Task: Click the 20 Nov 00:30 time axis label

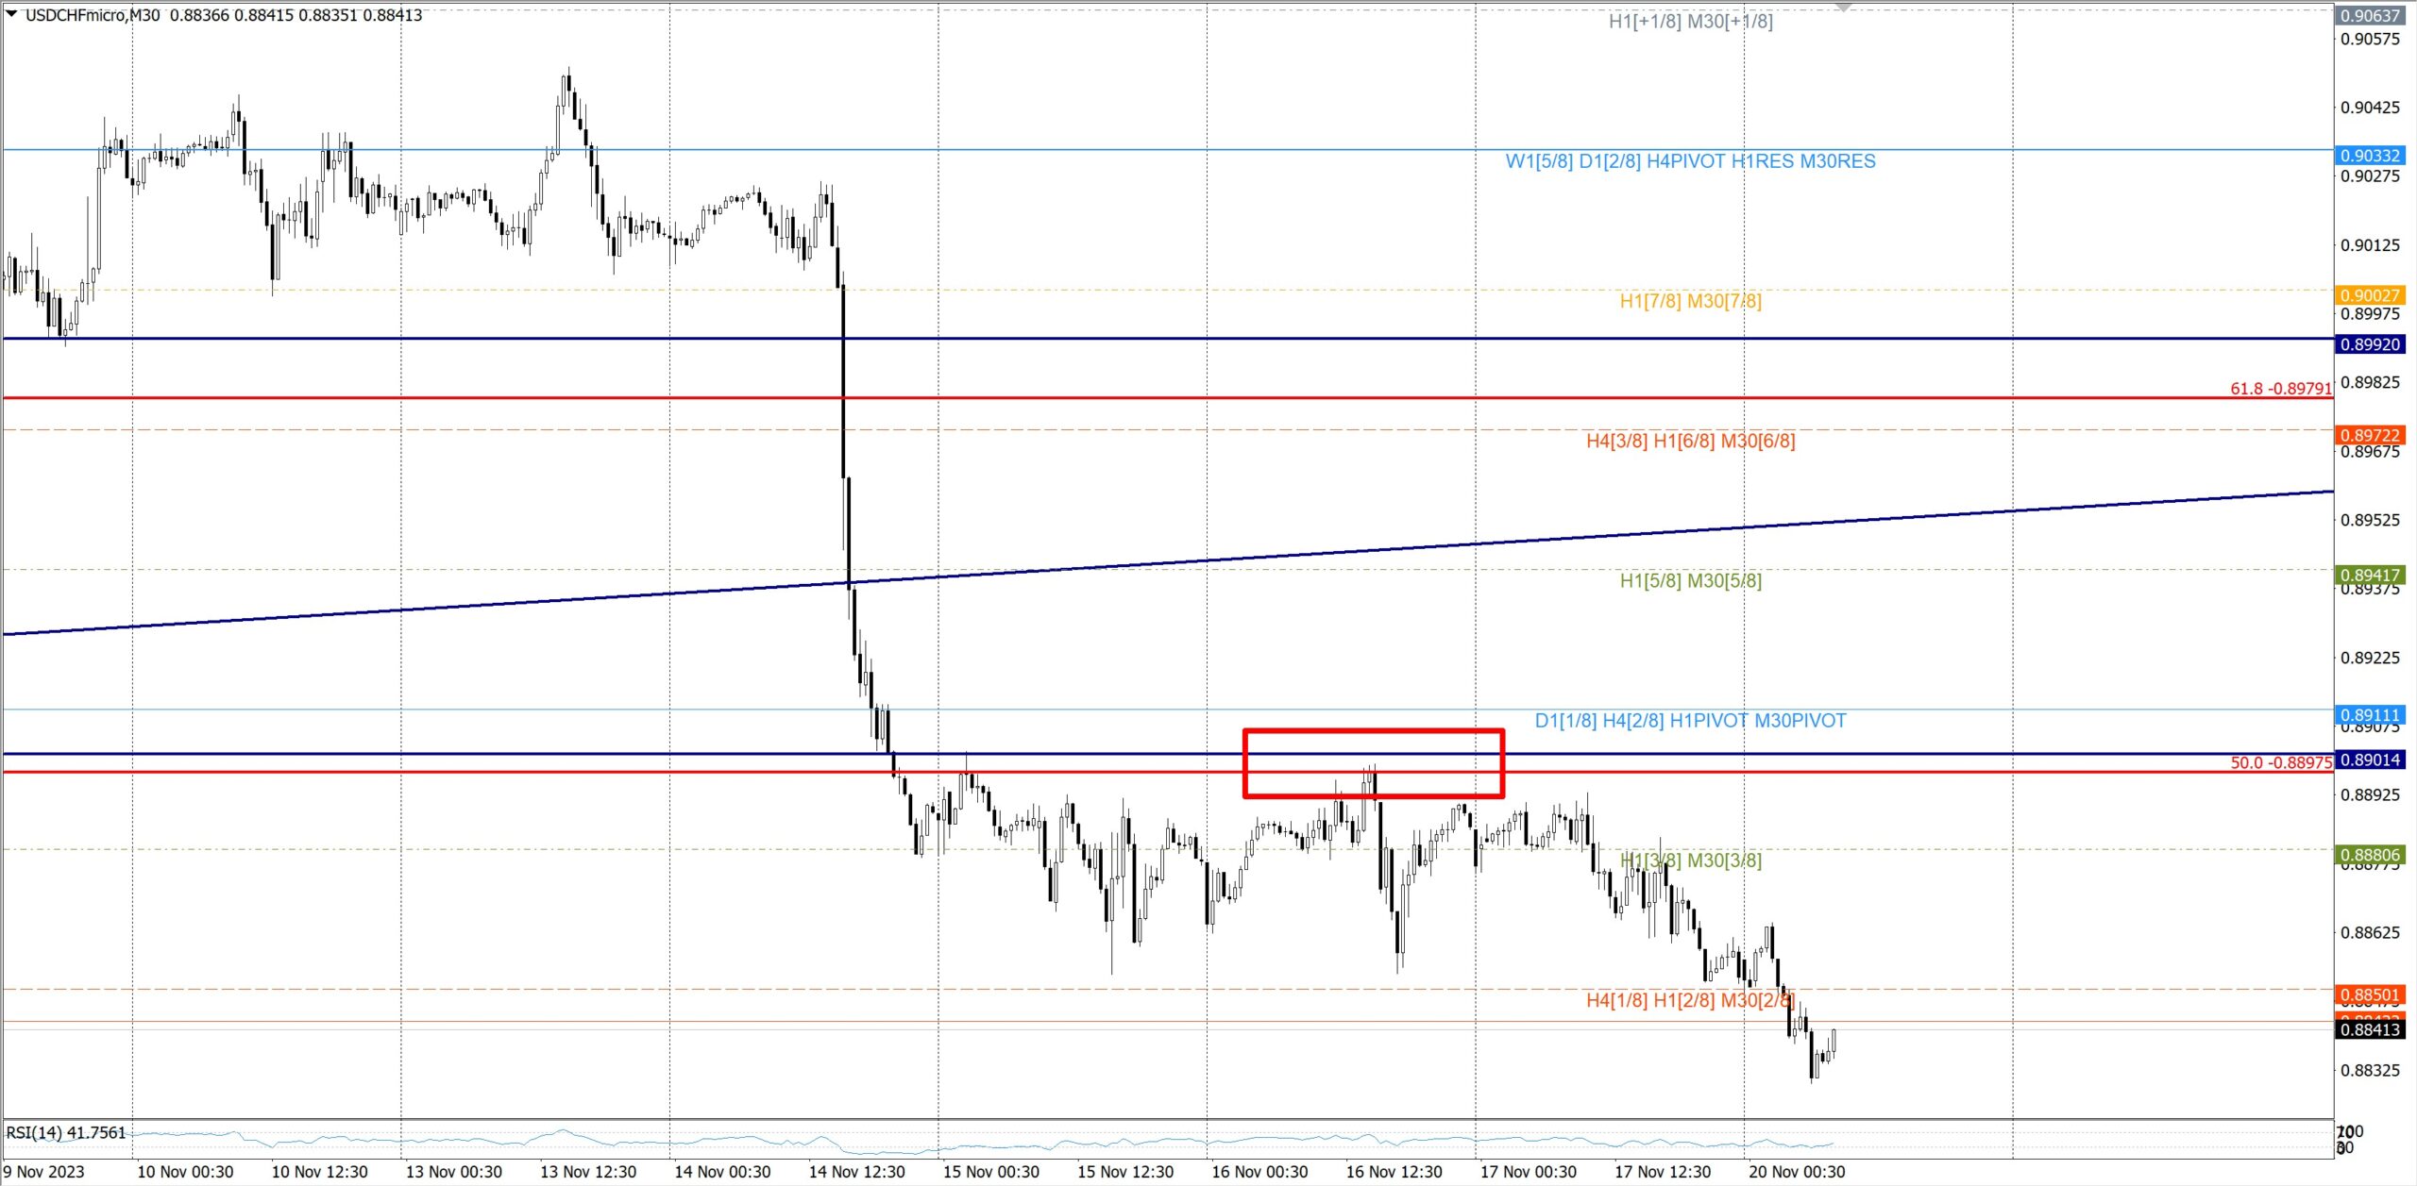Action: tap(1796, 1172)
